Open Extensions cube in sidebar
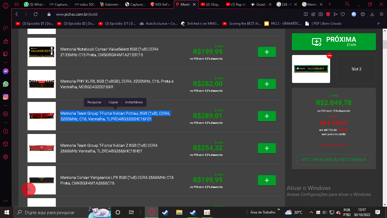387x218 pixels. coord(5,144)
